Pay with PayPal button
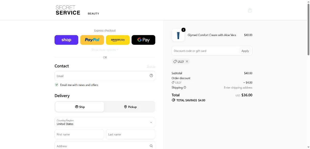 (x=92, y=40)
